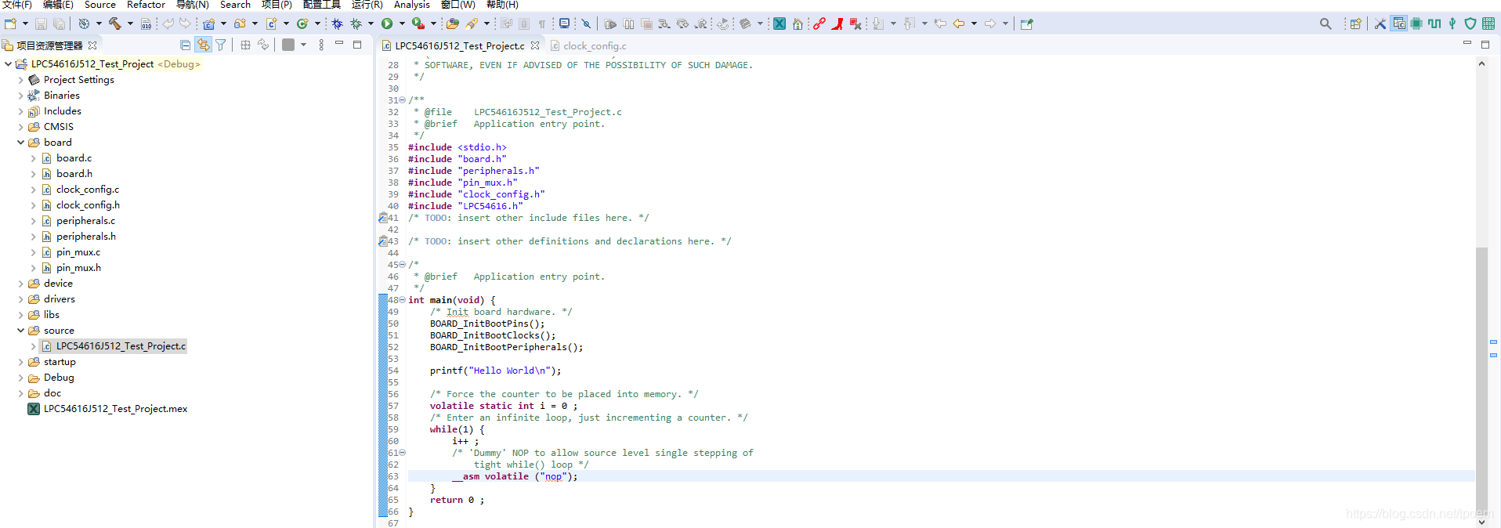This screenshot has height=528, width=1501.
Task: Click the Resume debug playback icon
Action: point(611,24)
